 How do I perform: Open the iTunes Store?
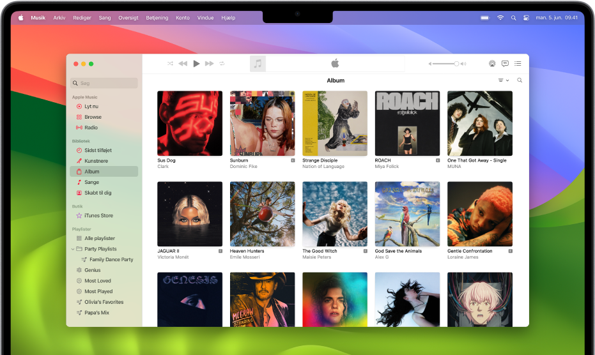104,216
